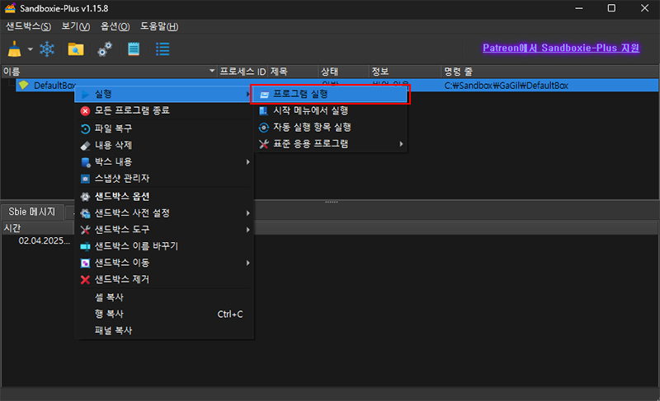Switch to the Sbie 메시지 tab
Screen dimensions: 660x401
[x=32, y=212]
